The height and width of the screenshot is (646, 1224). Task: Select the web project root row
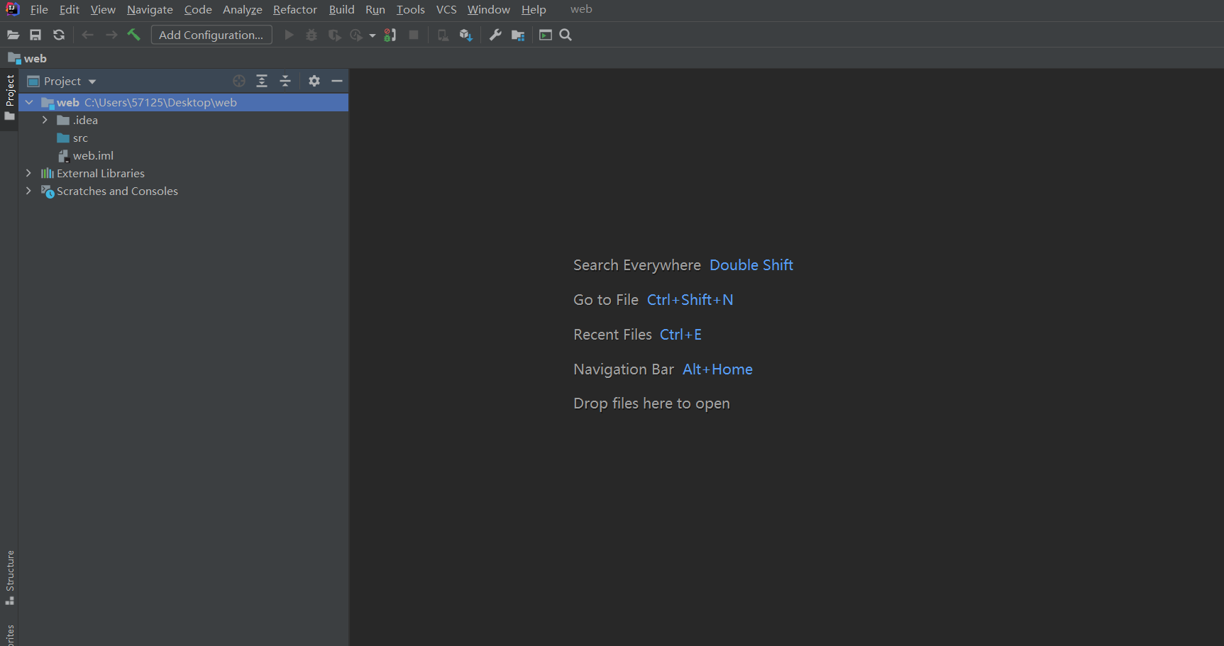[x=184, y=102]
